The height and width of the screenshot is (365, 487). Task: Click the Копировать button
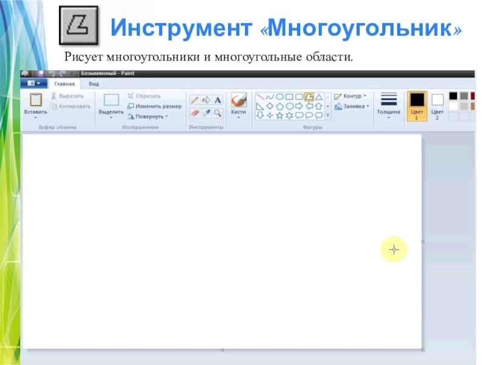71,106
